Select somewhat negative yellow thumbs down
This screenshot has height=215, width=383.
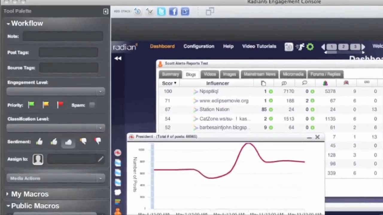coord(83,141)
